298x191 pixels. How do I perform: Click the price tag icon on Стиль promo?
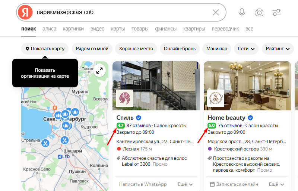point(118,158)
